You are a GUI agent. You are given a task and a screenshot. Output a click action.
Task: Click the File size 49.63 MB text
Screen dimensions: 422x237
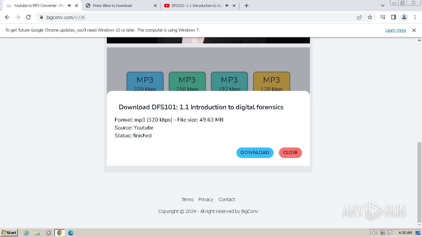[x=200, y=120]
